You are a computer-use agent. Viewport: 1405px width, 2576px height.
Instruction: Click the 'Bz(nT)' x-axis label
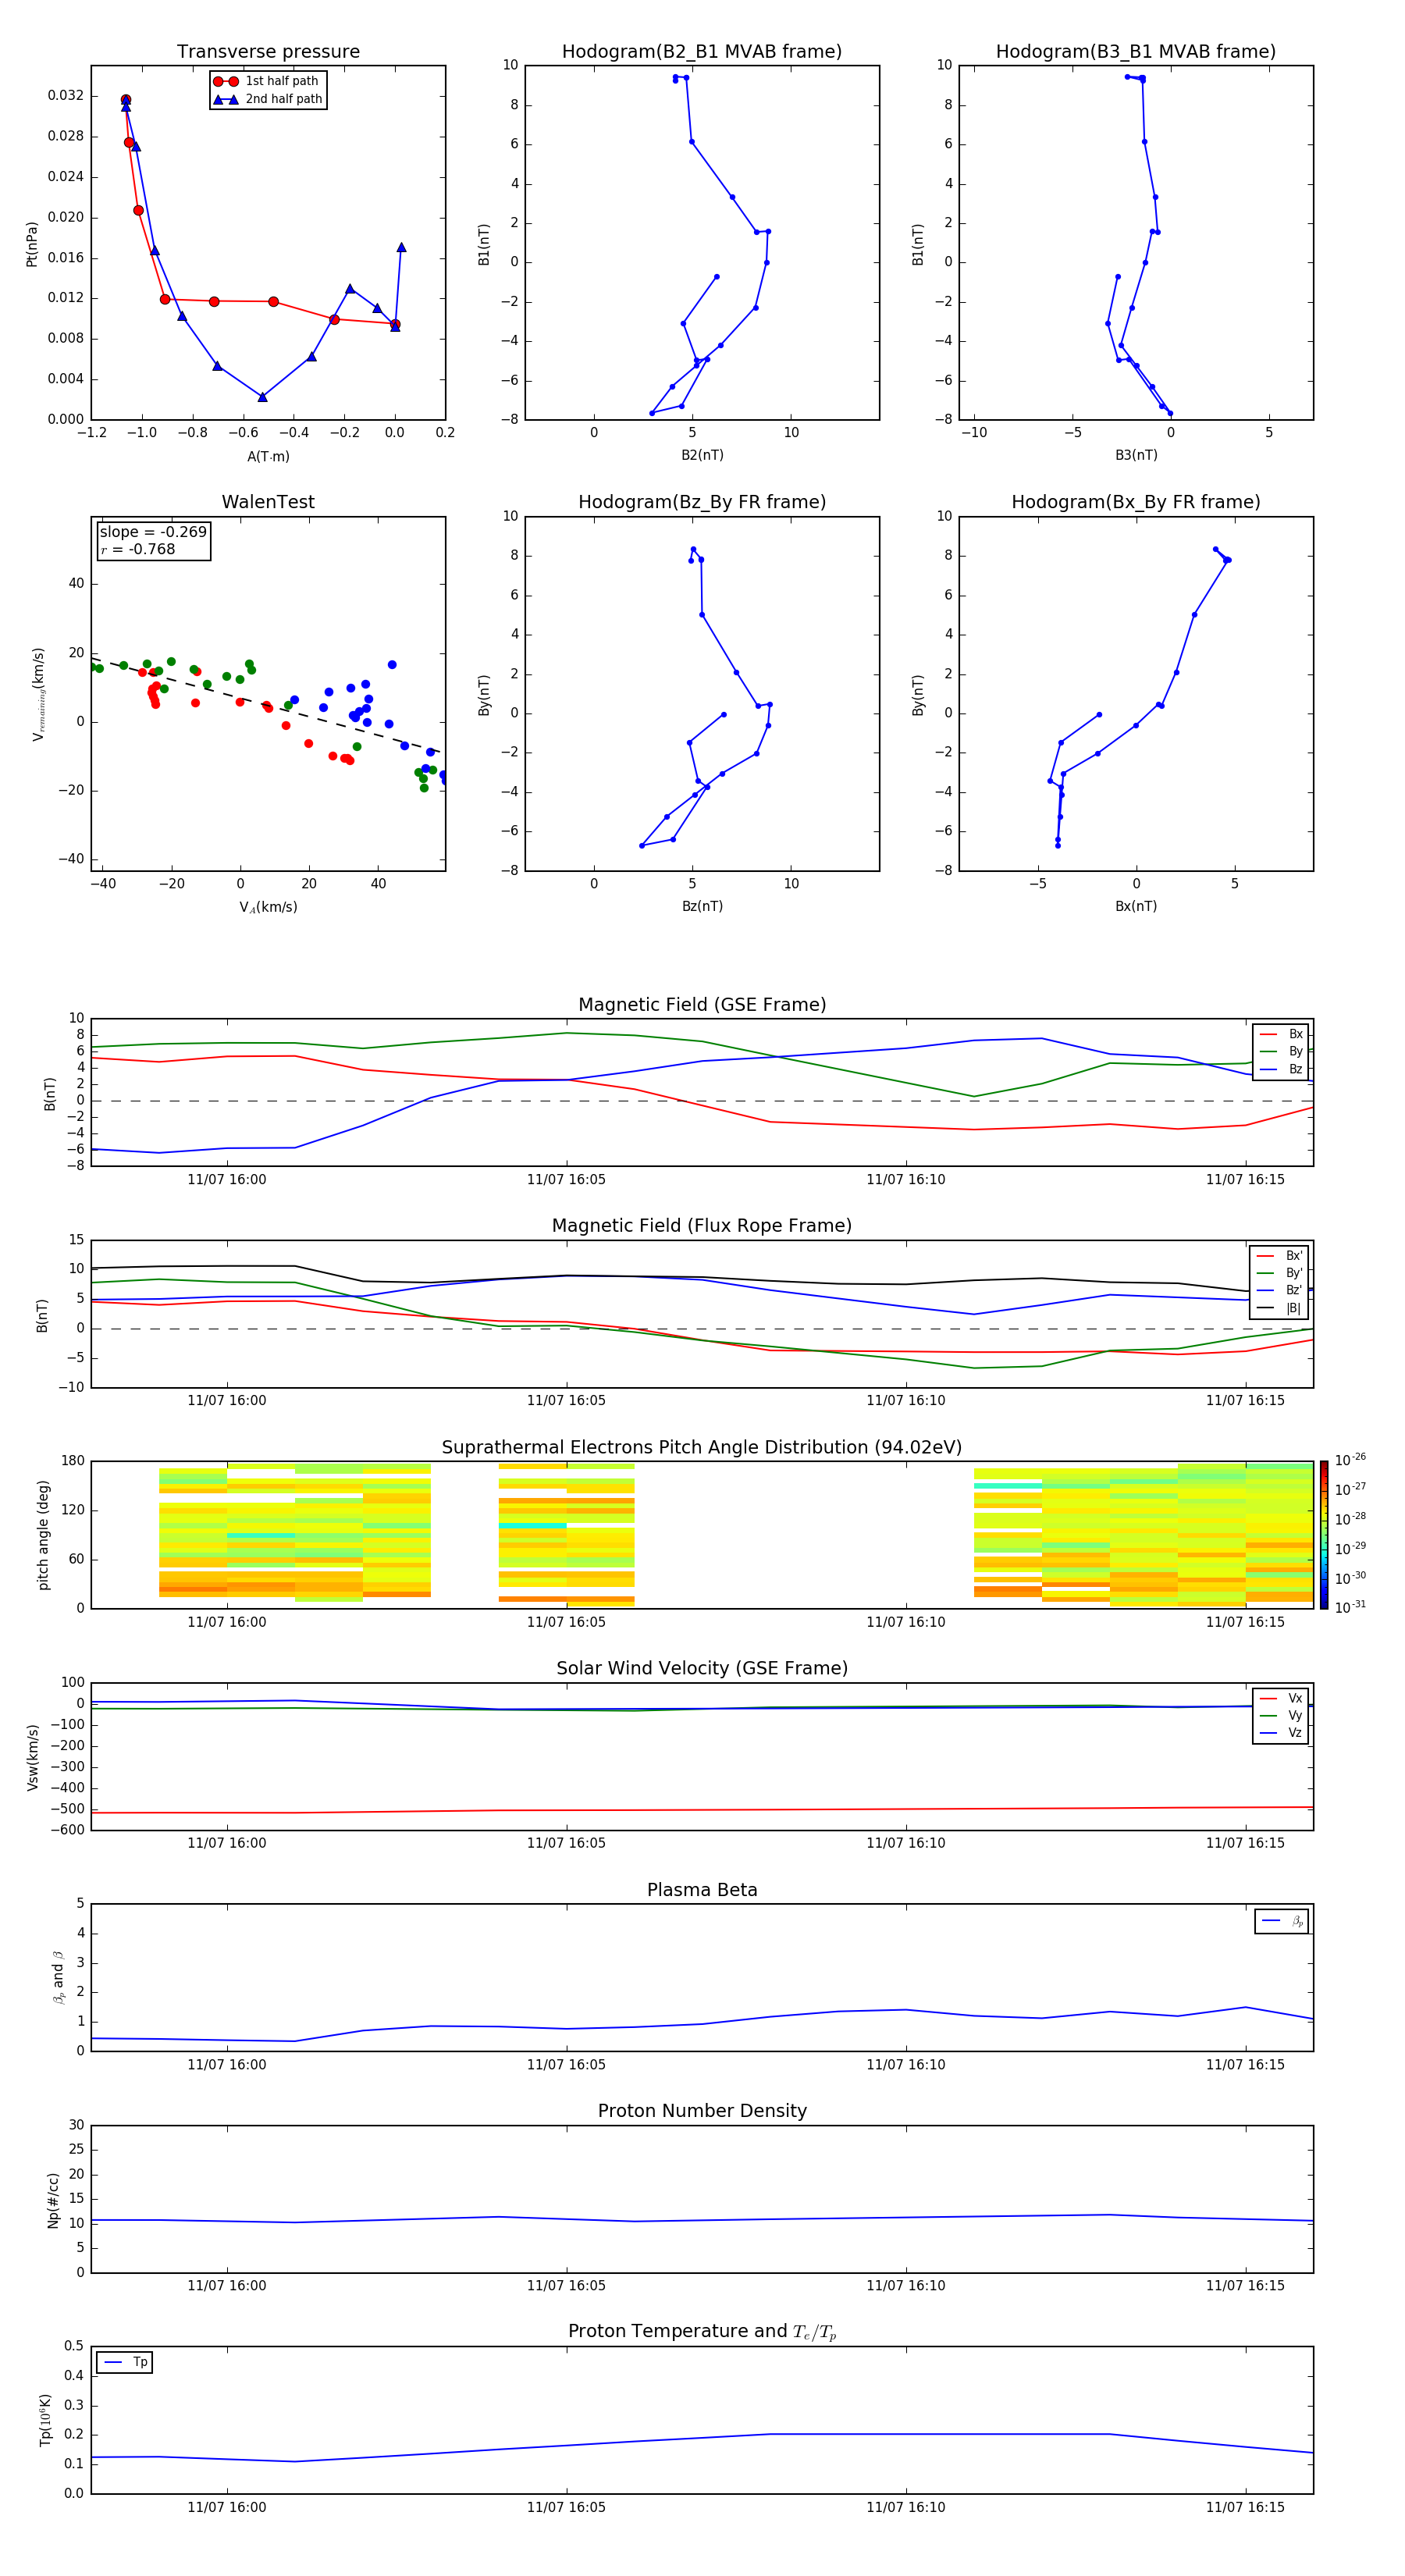[x=702, y=906]
